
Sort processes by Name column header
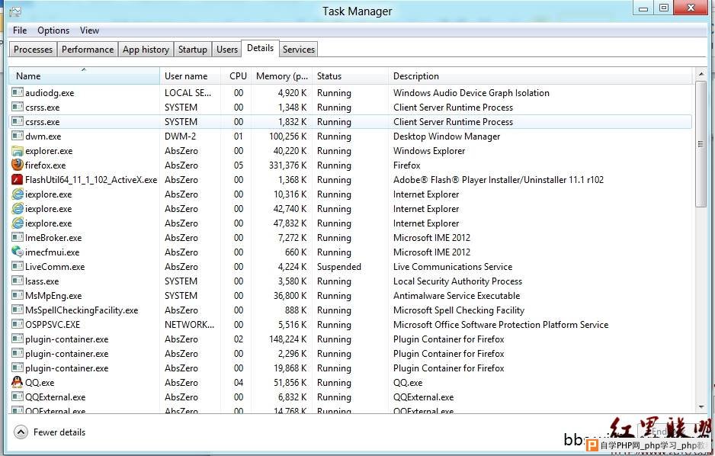pyautogui.click(x=84, y=75)
